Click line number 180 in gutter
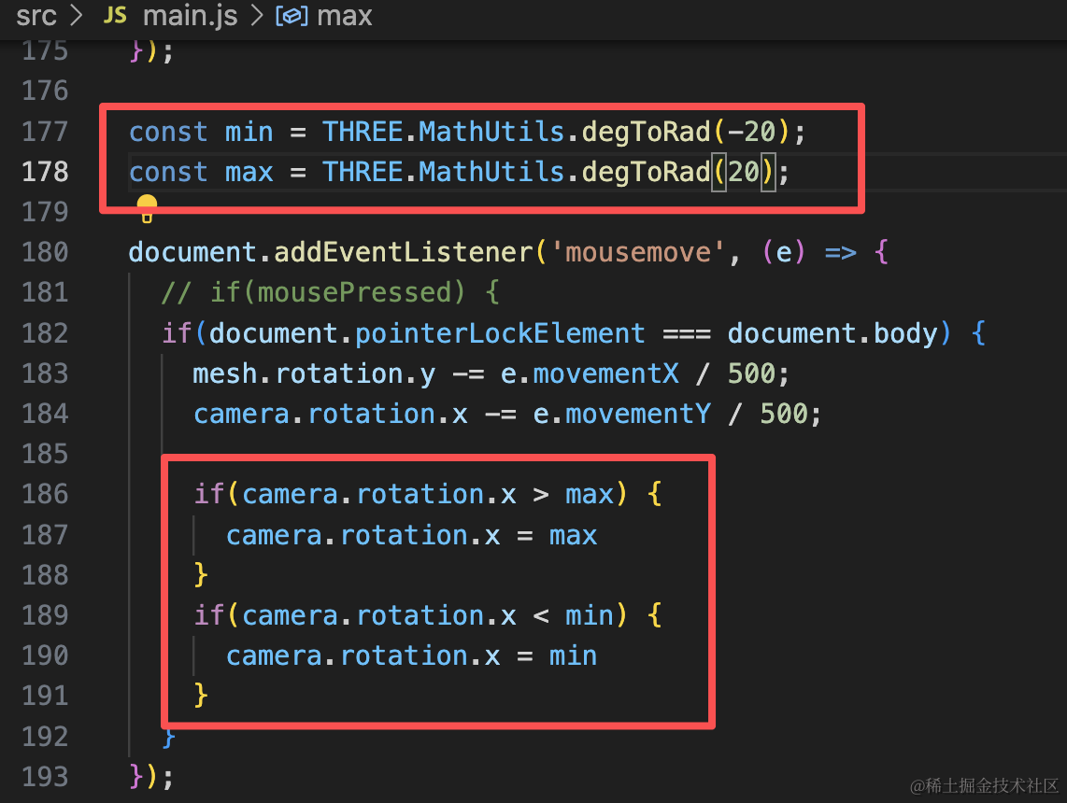 click(45, 252)
